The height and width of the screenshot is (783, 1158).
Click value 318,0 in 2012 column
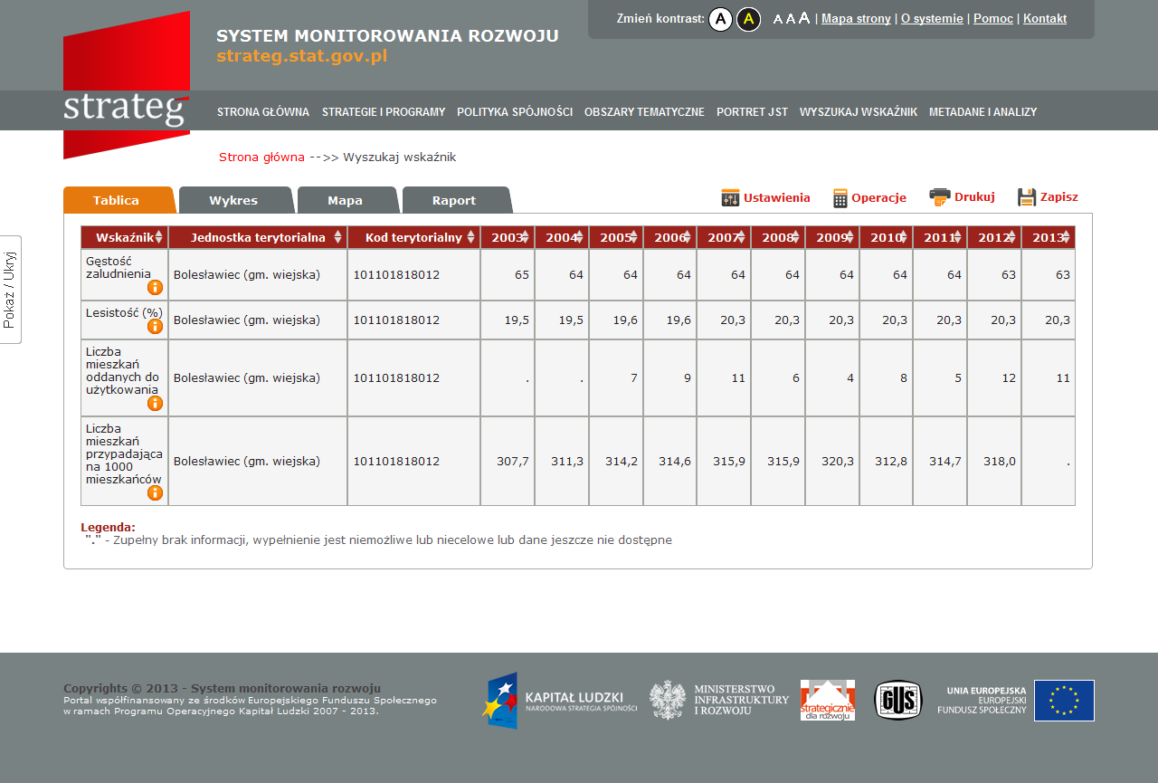pos(1000,462)
